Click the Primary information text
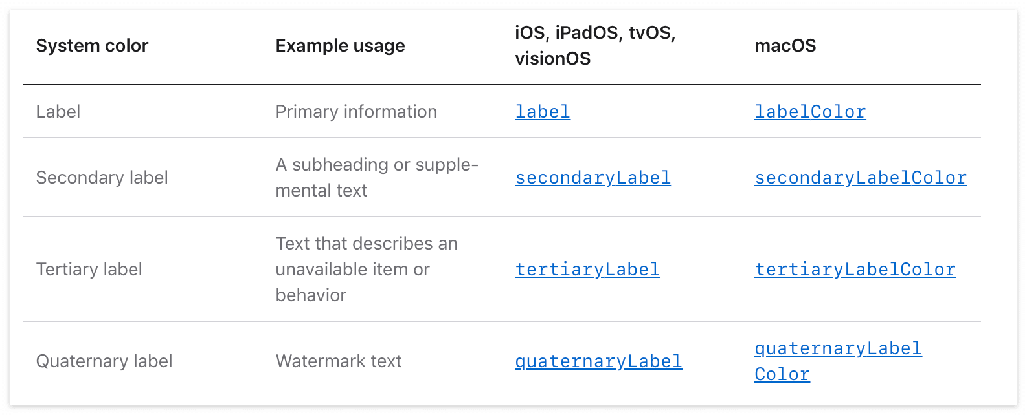Viewport: 1027px width, 415px height. click(356, 112)
